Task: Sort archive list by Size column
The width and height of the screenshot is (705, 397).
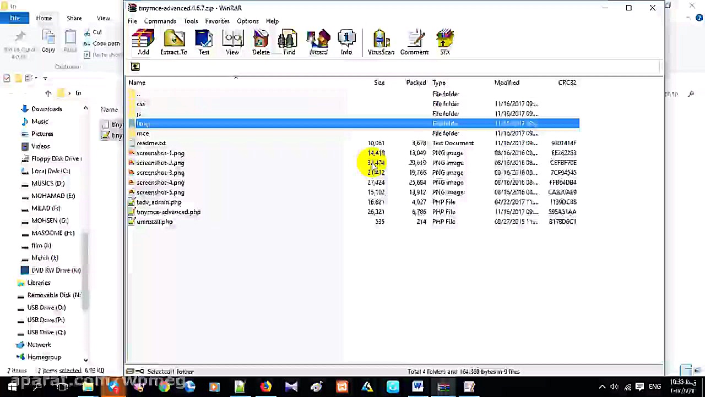Action: pyautogui.click(x=379, y=82)
